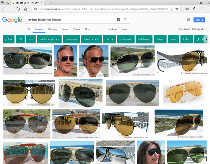210x164 pixels.
Task: Open the Reading view book icon
Action: point(171,9)
